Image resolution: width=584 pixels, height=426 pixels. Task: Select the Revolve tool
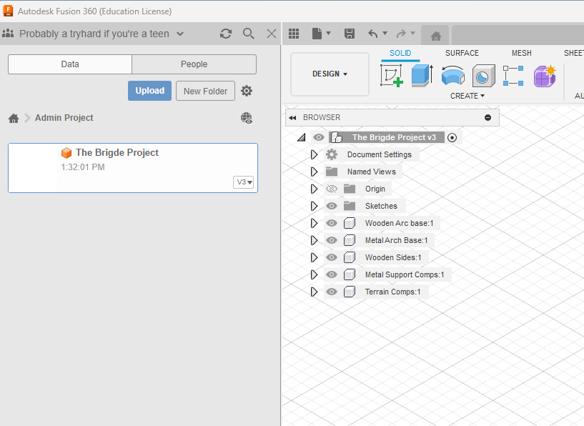click(453, 75)
